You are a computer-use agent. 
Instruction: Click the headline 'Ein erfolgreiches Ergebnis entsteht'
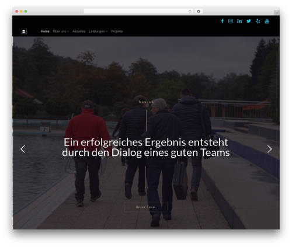(x=146, y=142)
